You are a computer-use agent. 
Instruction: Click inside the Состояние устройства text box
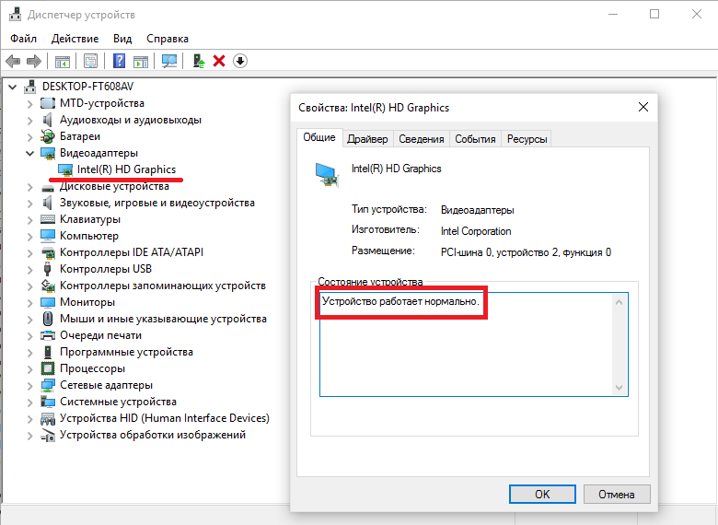point(473,344)
